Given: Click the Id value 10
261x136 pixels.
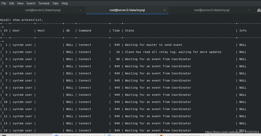Looking at the screenshot, I should point(5,102).
